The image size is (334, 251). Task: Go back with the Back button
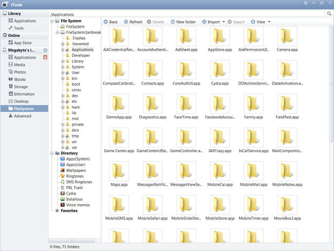point(110,22)
